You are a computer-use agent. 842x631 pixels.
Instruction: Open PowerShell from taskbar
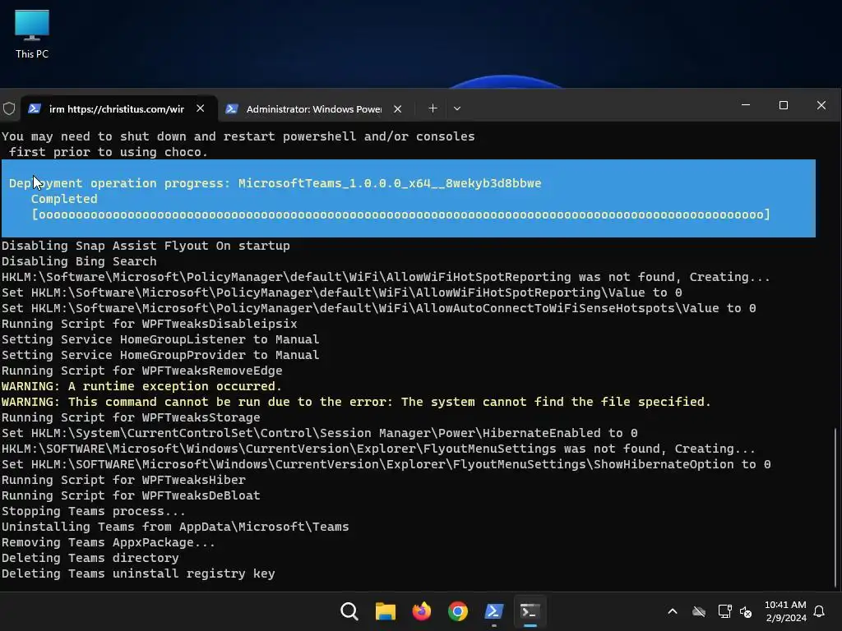[x=494, y=611]
